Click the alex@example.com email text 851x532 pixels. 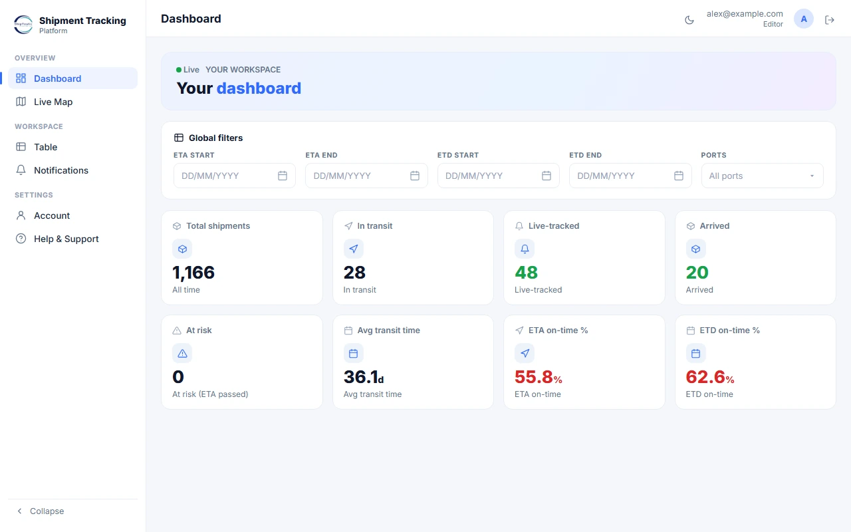(x=745, y=14)
